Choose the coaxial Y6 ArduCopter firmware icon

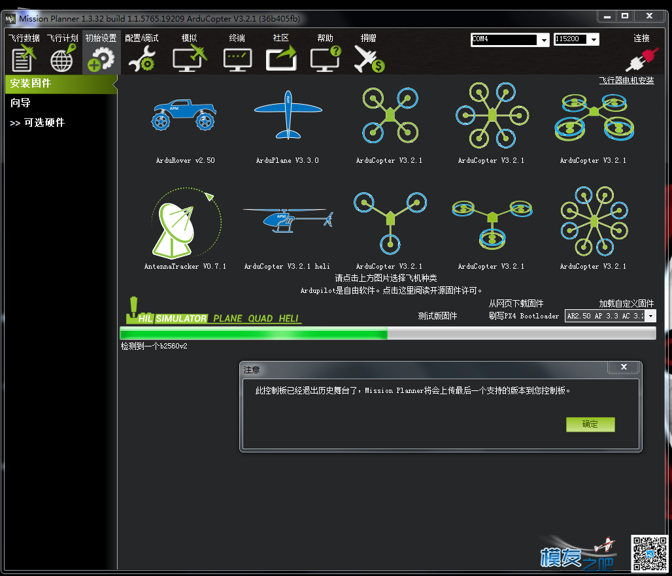coord(492,224)
